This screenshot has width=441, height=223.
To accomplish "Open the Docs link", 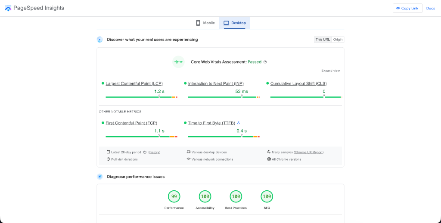I will [431, 8].
